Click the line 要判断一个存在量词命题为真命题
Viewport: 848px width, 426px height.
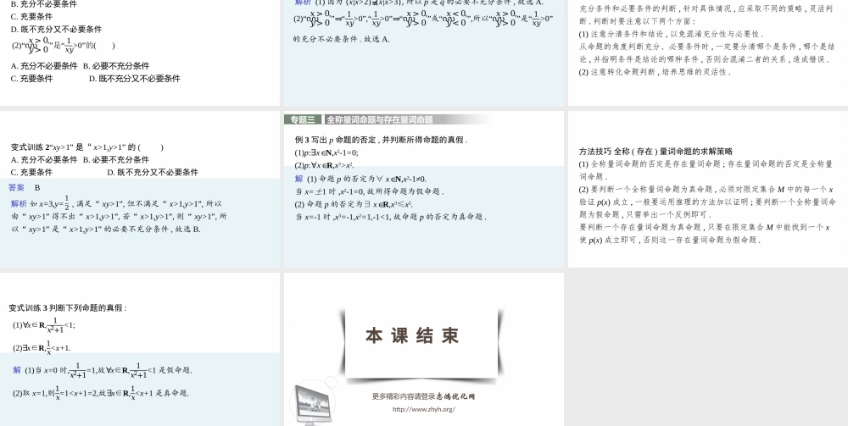point(705,234)
